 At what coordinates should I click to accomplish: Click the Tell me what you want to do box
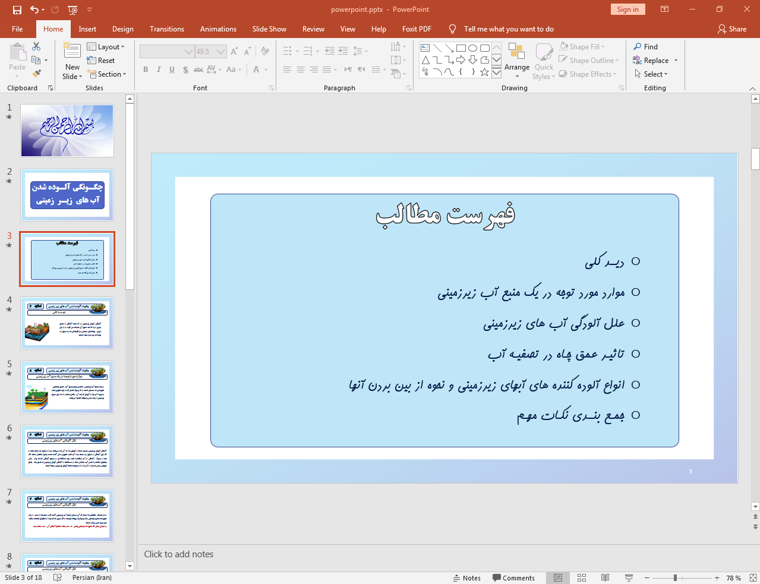pyautogui.click(x=509, y=29)
